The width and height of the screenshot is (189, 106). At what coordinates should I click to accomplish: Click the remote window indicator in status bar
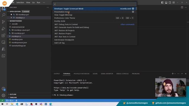click(x=2, y=100)
